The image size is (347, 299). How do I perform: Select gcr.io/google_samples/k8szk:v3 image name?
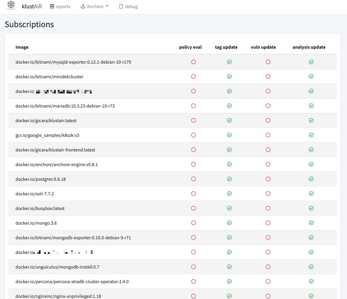pyautogui.click(x=47, y=135)
